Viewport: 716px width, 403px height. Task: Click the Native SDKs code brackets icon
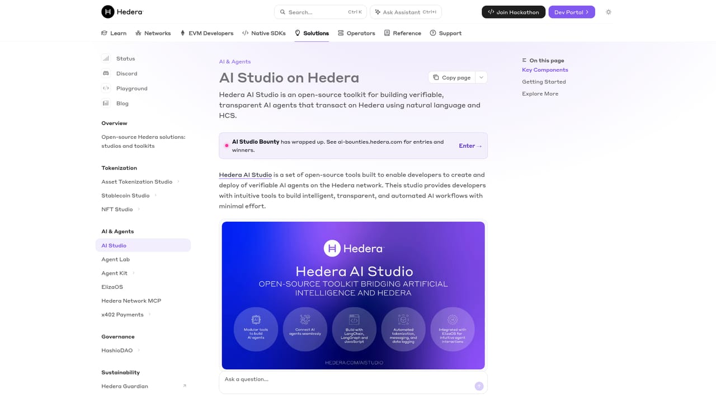pyautogui.click(x=245, y=33)
